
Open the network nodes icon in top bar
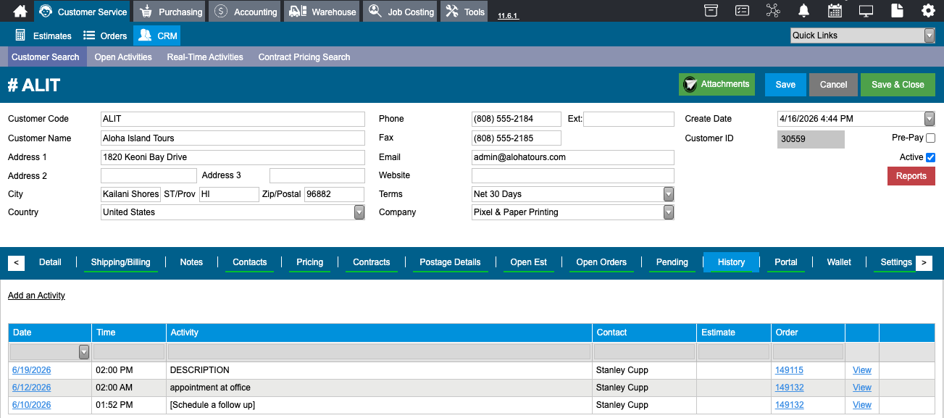point(773,11)
